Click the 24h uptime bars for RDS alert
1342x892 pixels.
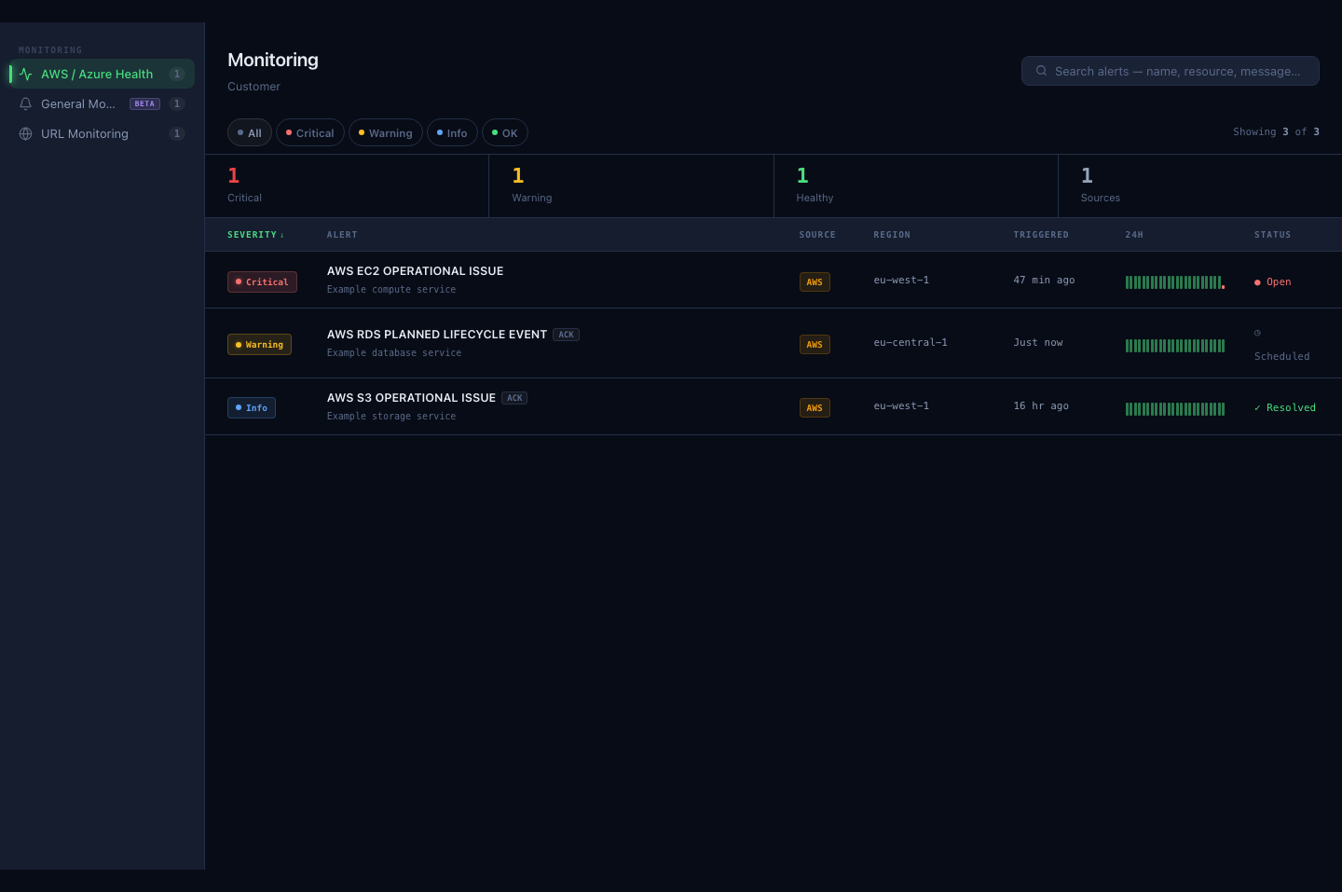1175,345
